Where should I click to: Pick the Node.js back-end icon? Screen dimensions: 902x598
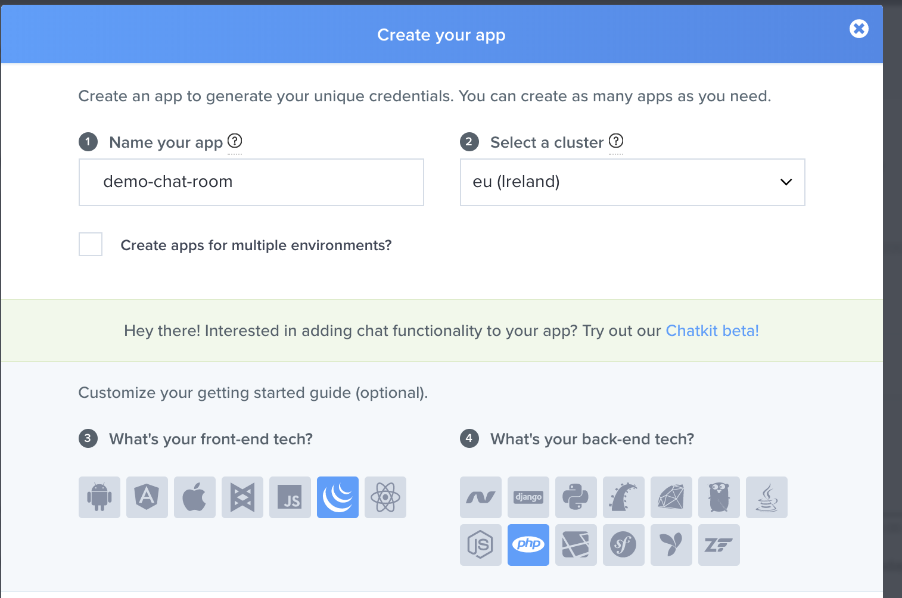[x=481, y=545]
